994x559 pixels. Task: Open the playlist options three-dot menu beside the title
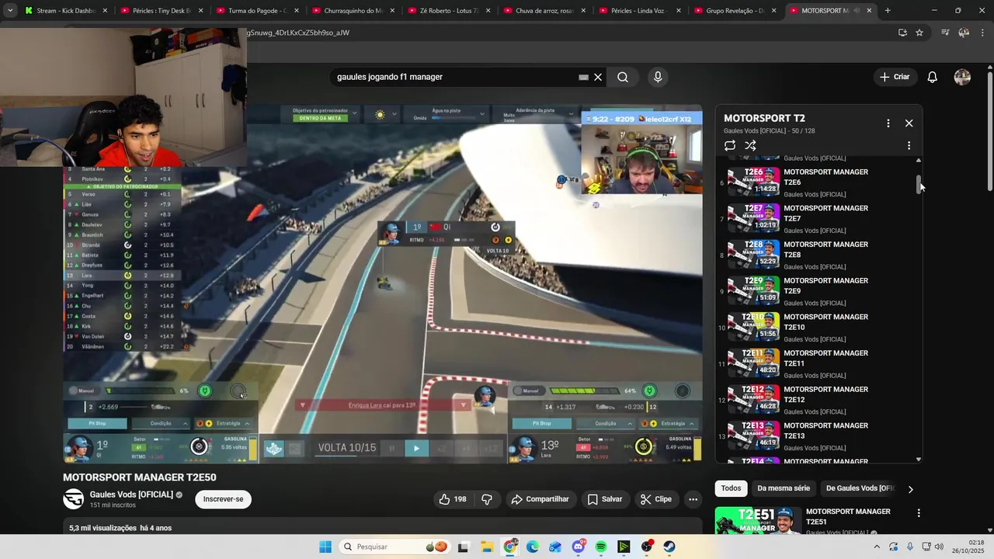[x=888, y=123]
